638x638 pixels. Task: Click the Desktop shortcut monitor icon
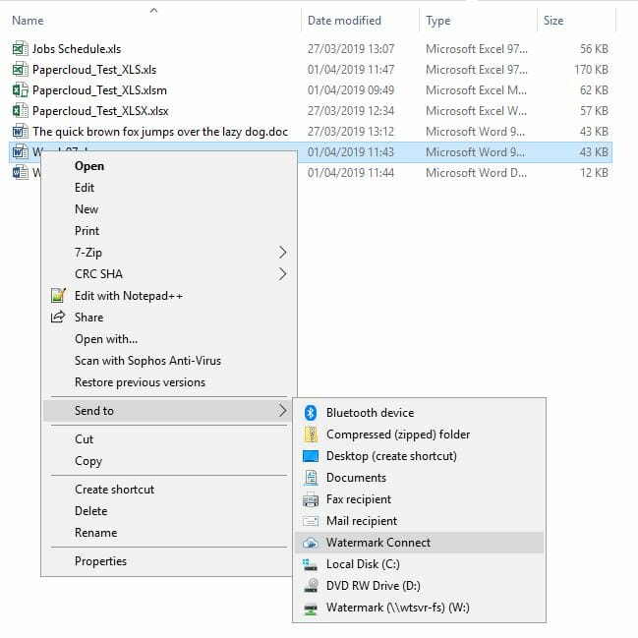311,456
